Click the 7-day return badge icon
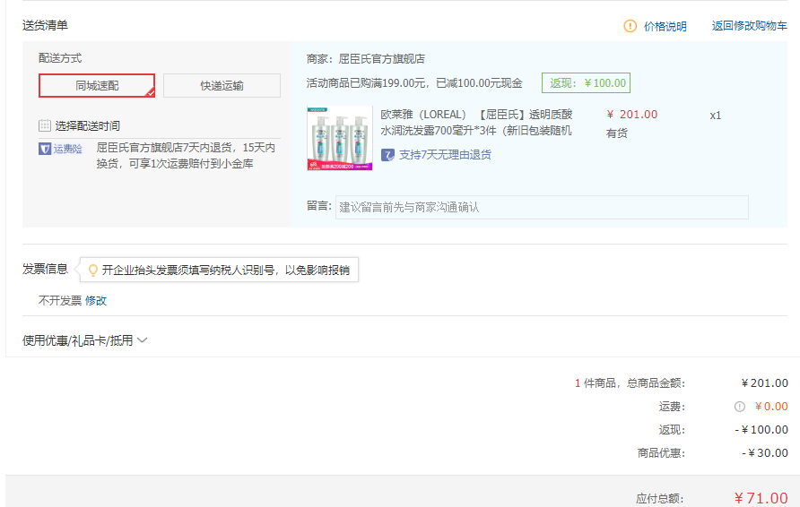Viewport: 800px width, 507px height. tap(387, 155)
